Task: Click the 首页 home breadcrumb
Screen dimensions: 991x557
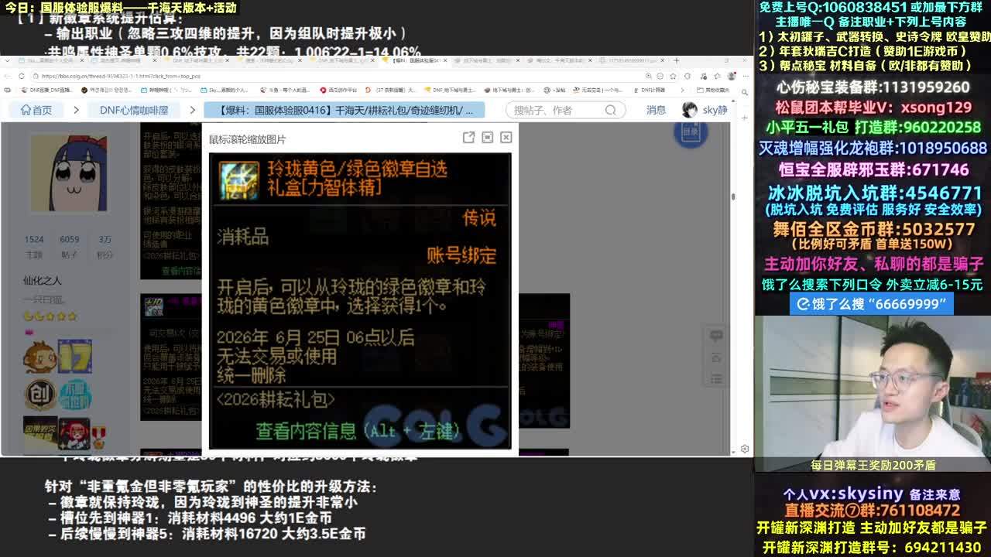Action: click(x=36, y=110)
